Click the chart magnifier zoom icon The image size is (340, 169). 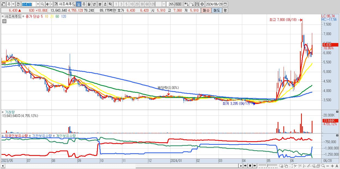coord(323,166)
